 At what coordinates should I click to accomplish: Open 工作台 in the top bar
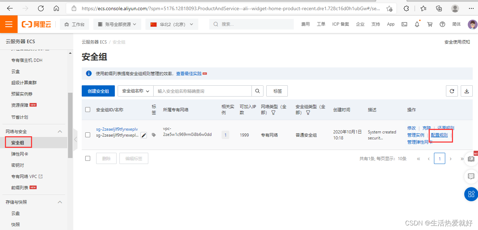point(75,24)
